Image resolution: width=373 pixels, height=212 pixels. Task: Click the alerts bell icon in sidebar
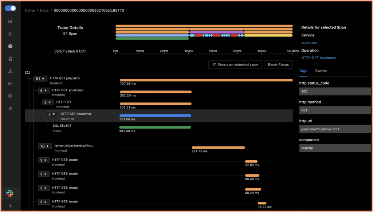[x=10, y=58]
